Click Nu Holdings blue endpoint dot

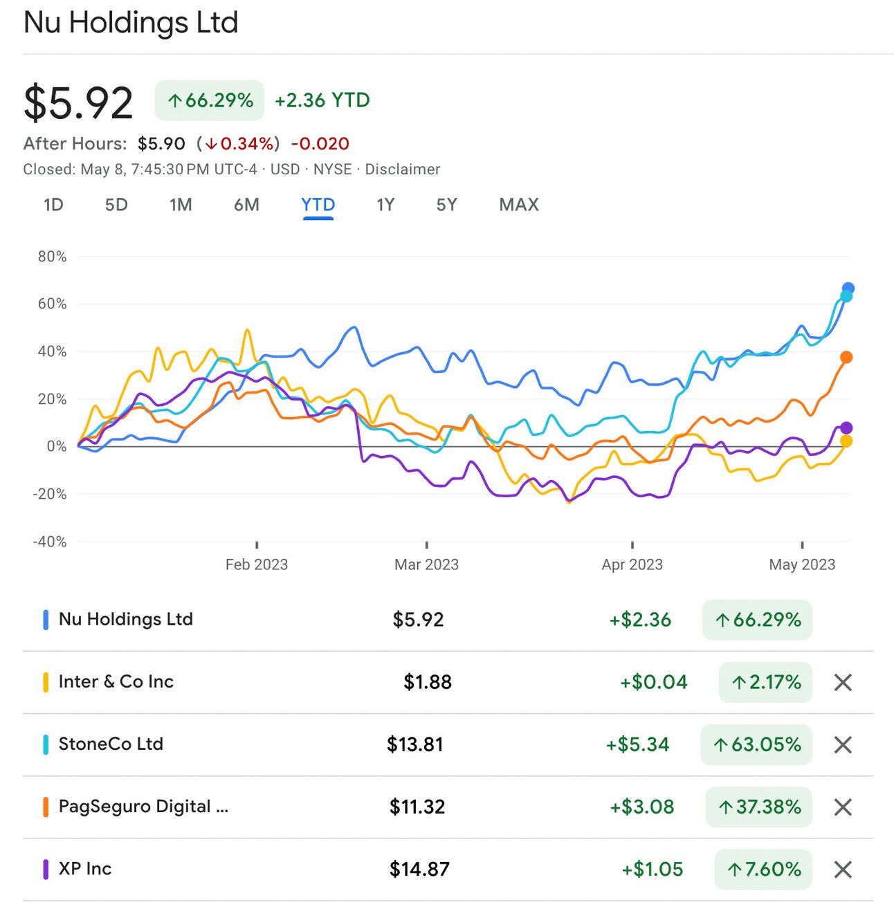pyautogui.click(x=848, y=288)
